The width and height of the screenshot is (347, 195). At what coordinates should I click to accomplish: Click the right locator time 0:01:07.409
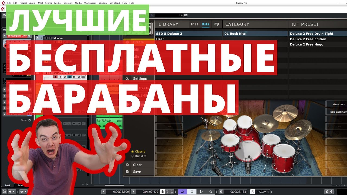147,191
